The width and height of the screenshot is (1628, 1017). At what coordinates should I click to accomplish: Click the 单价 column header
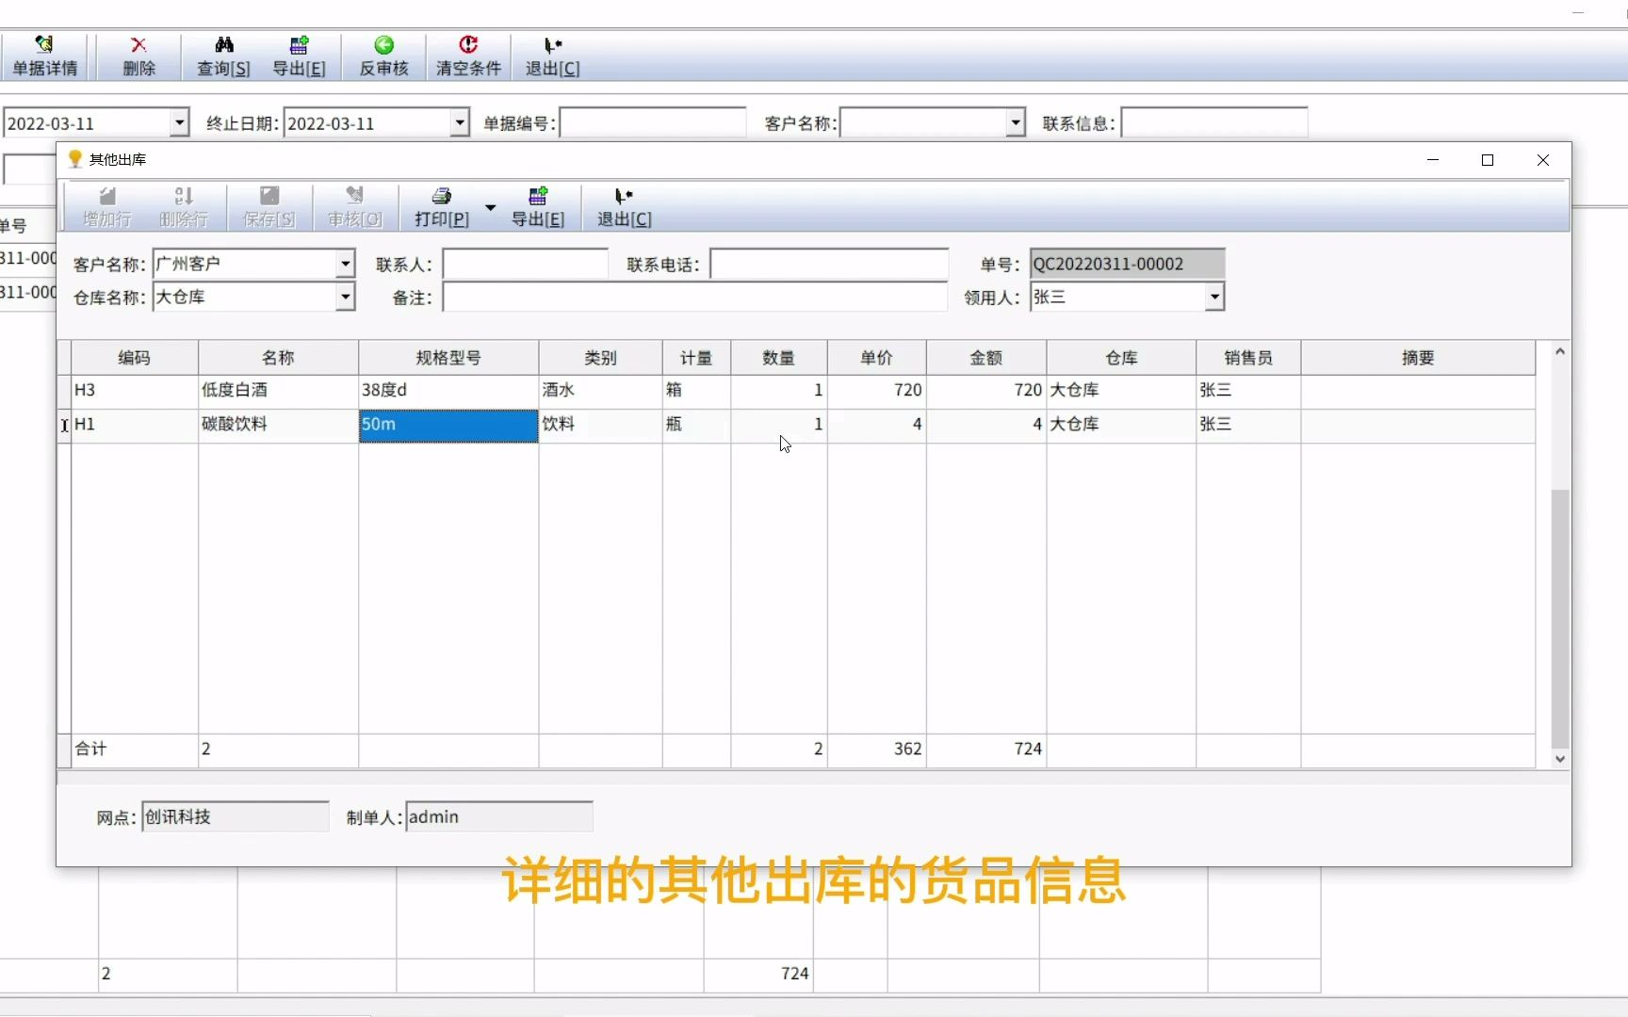pyautogui.click(x=876, y=358)
